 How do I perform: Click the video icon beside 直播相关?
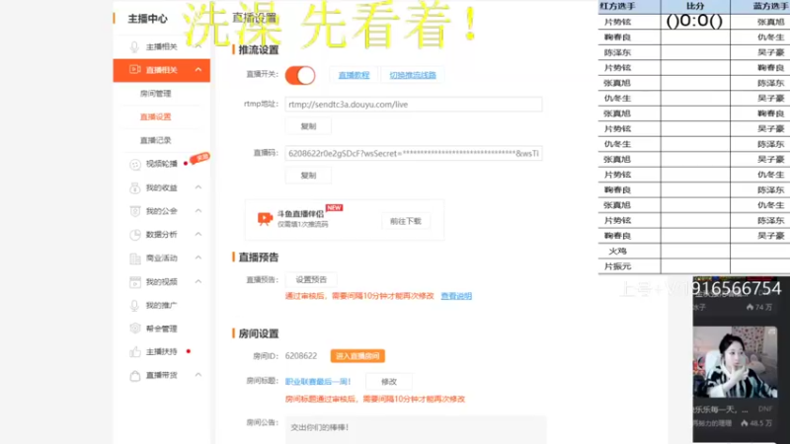point(135,69)
